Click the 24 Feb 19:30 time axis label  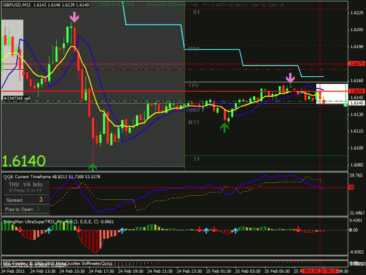131,271
